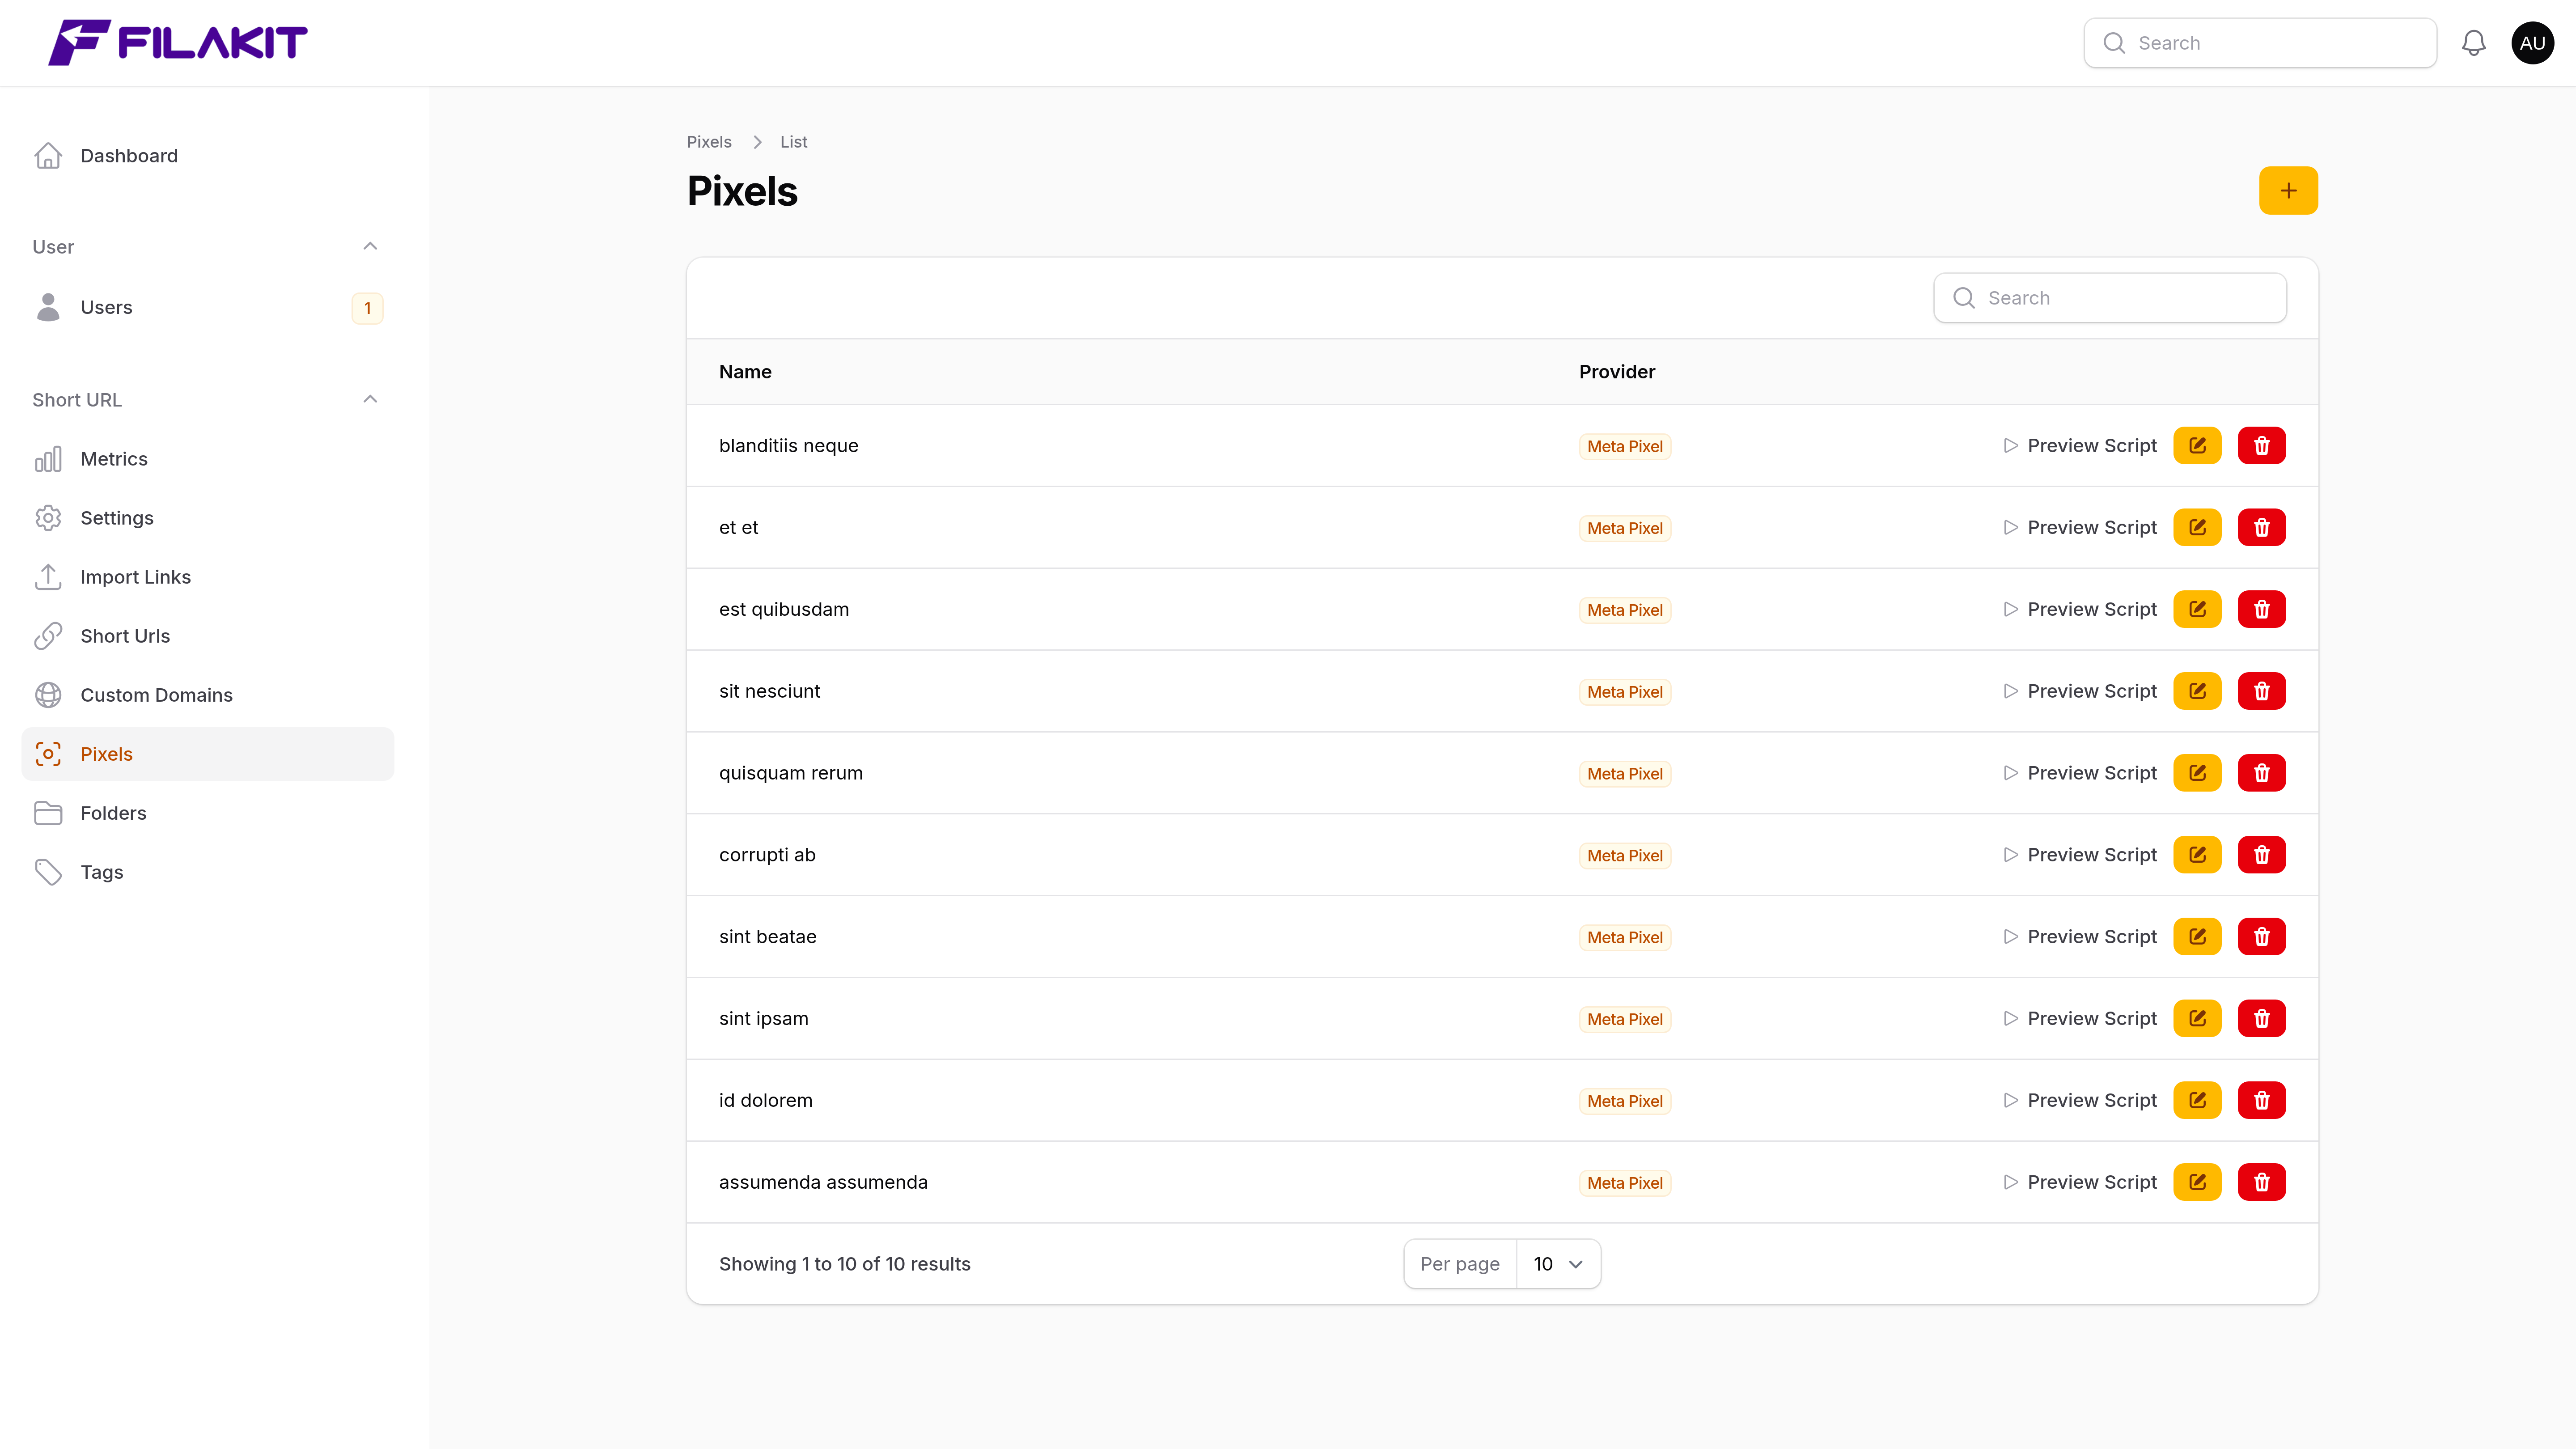
Task: Edit the id dolorem pixel
Action: tap(2197, 1101)
